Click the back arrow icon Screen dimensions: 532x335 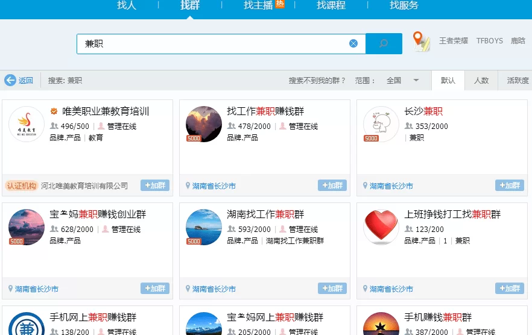10,80
